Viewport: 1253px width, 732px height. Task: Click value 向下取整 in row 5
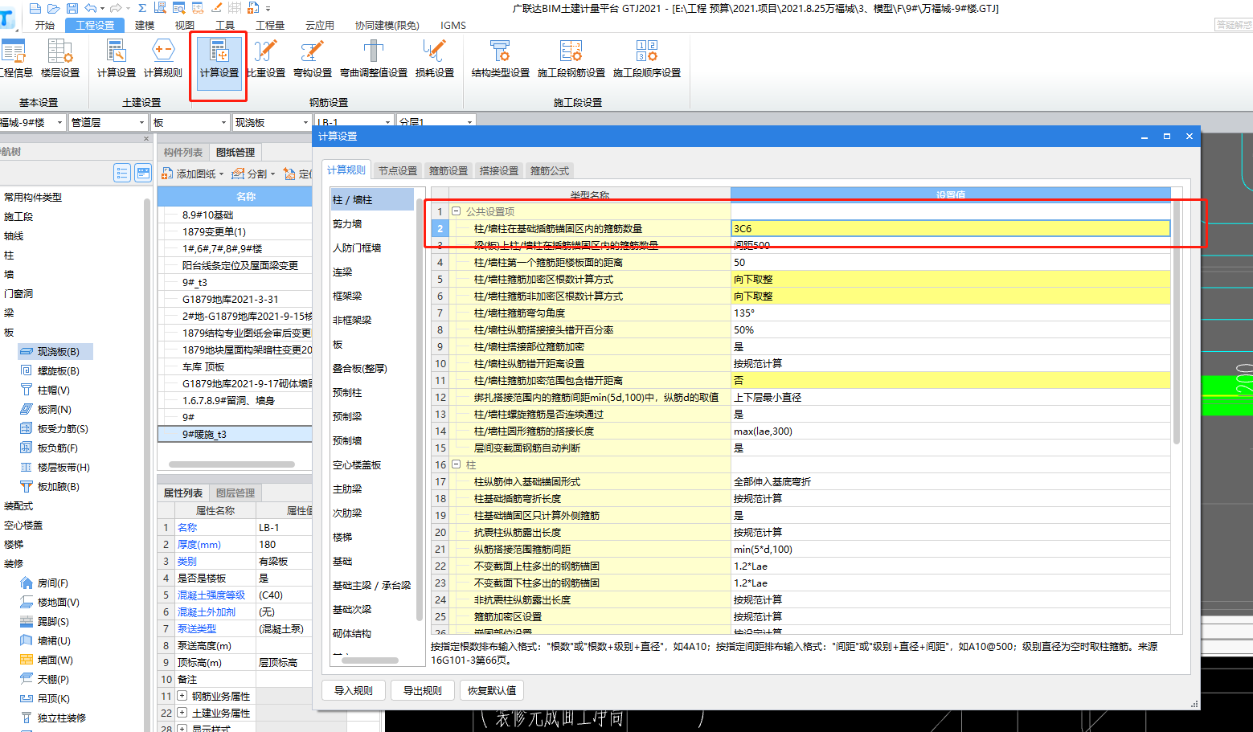[x=950, y=279]
